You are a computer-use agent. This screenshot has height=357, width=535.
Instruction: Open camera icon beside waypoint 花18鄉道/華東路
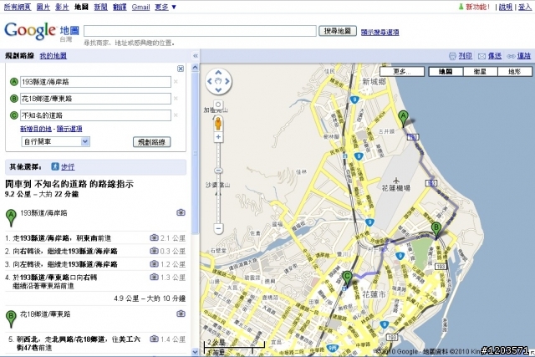(x=181, y=314)
